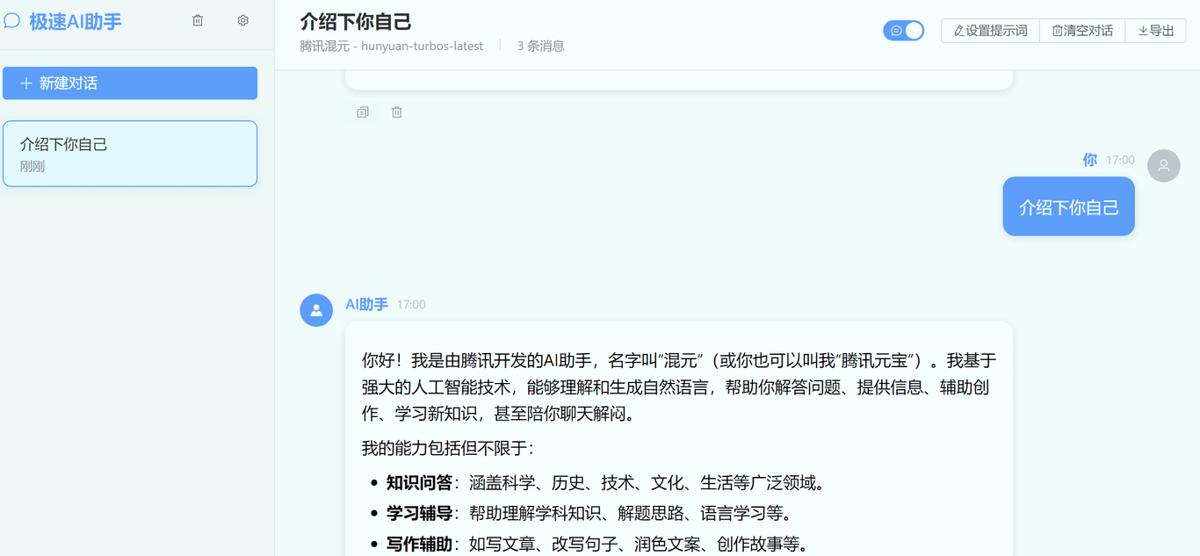Click the gray user avatar
The width and height of the screenshot is (1200, 556).
[x=1163, y=165]
